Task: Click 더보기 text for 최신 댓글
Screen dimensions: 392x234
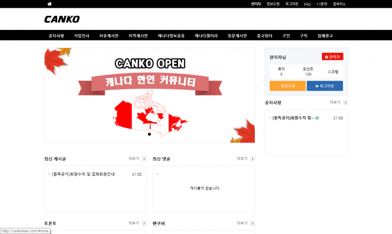Action: [242, 158]
